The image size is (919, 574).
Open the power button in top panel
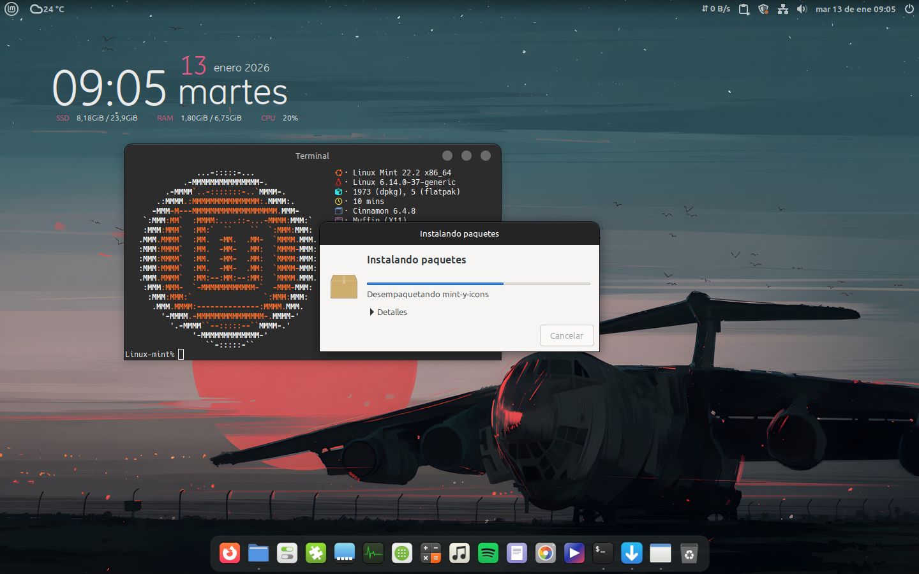(x=909, y=9)
